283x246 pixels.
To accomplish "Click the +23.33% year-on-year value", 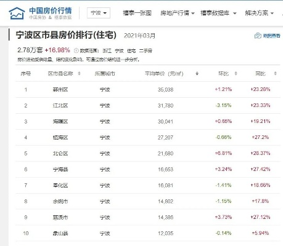I will (260, 105).
